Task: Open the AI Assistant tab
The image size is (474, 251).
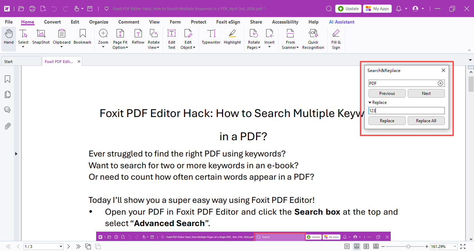Action: pyautogui.click(x=342, y=22)
